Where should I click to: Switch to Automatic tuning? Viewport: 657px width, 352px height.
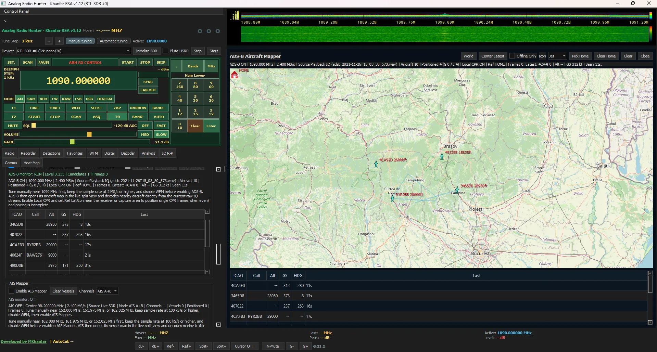coord(114,41)
